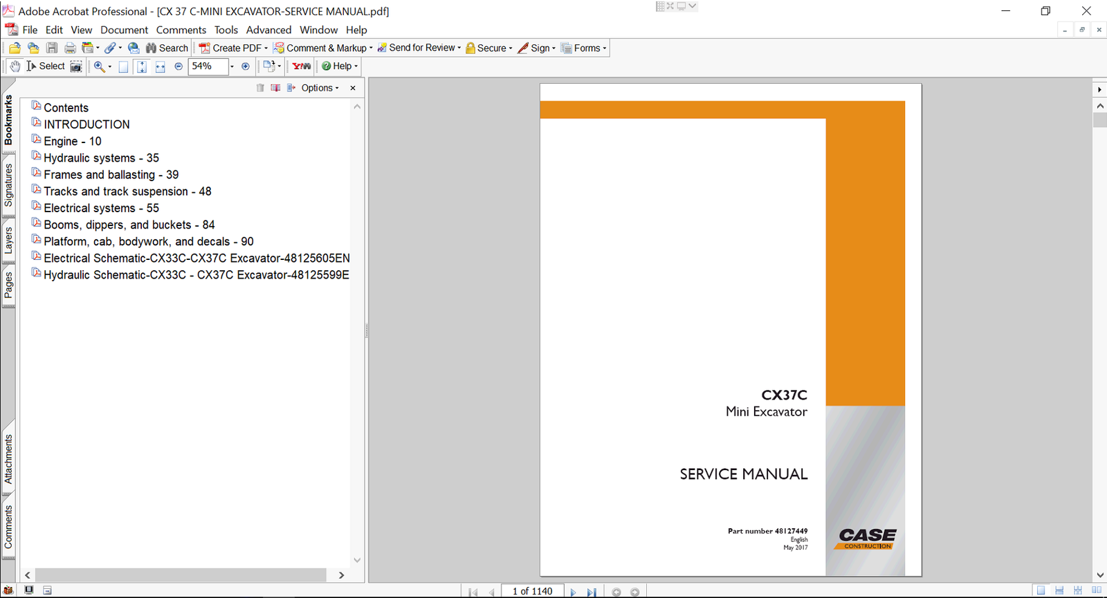Click the Save disk icon
Image resolution: width=1107 pixels, height=598 pixels.
pyautogui.click(x=52, y=48)
